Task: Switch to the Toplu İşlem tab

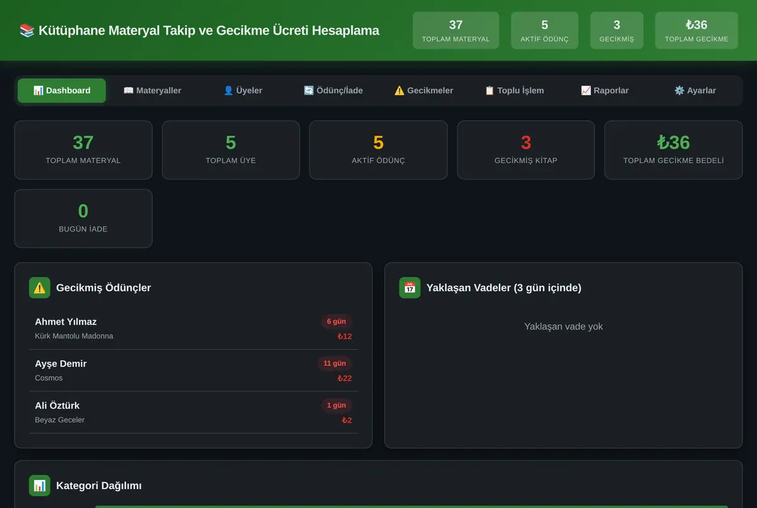Action: [x=514, y=91]
